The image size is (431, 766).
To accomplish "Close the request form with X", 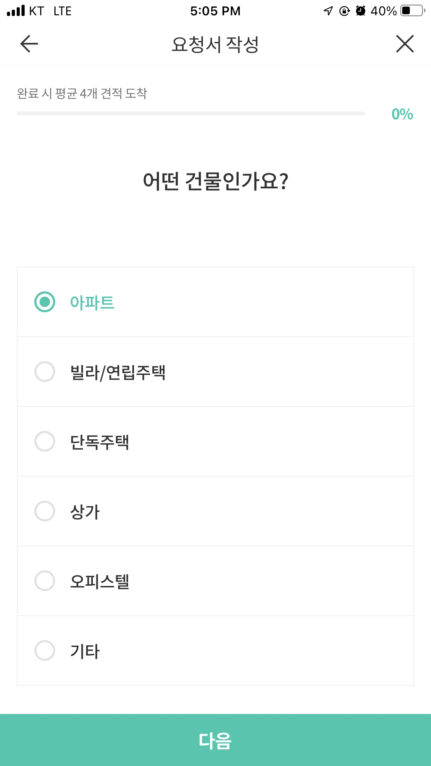I will coord(405,44).
